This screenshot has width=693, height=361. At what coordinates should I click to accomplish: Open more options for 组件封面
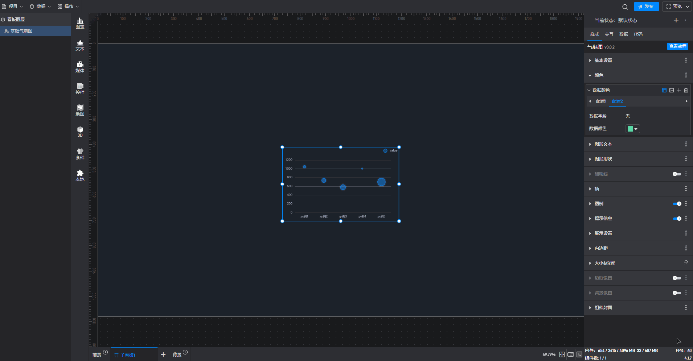[686, 308]
